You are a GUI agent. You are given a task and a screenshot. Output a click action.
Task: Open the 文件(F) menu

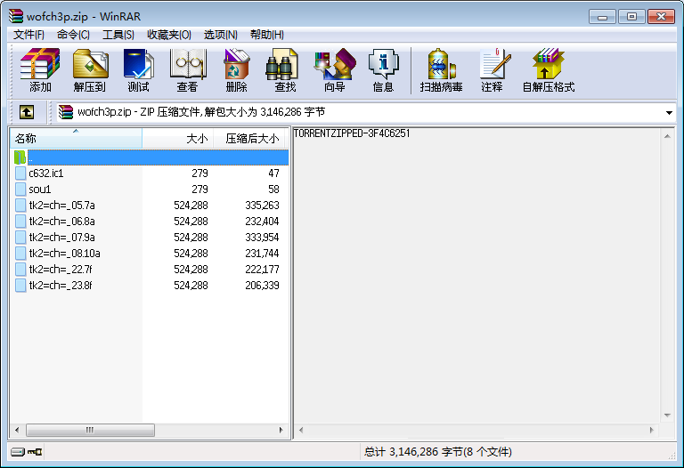[x=28, y=35]
